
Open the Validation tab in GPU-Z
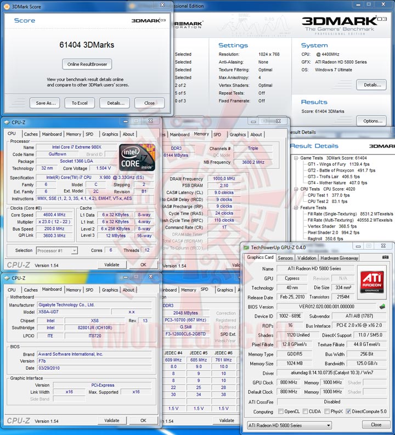[x=307, y=258]
